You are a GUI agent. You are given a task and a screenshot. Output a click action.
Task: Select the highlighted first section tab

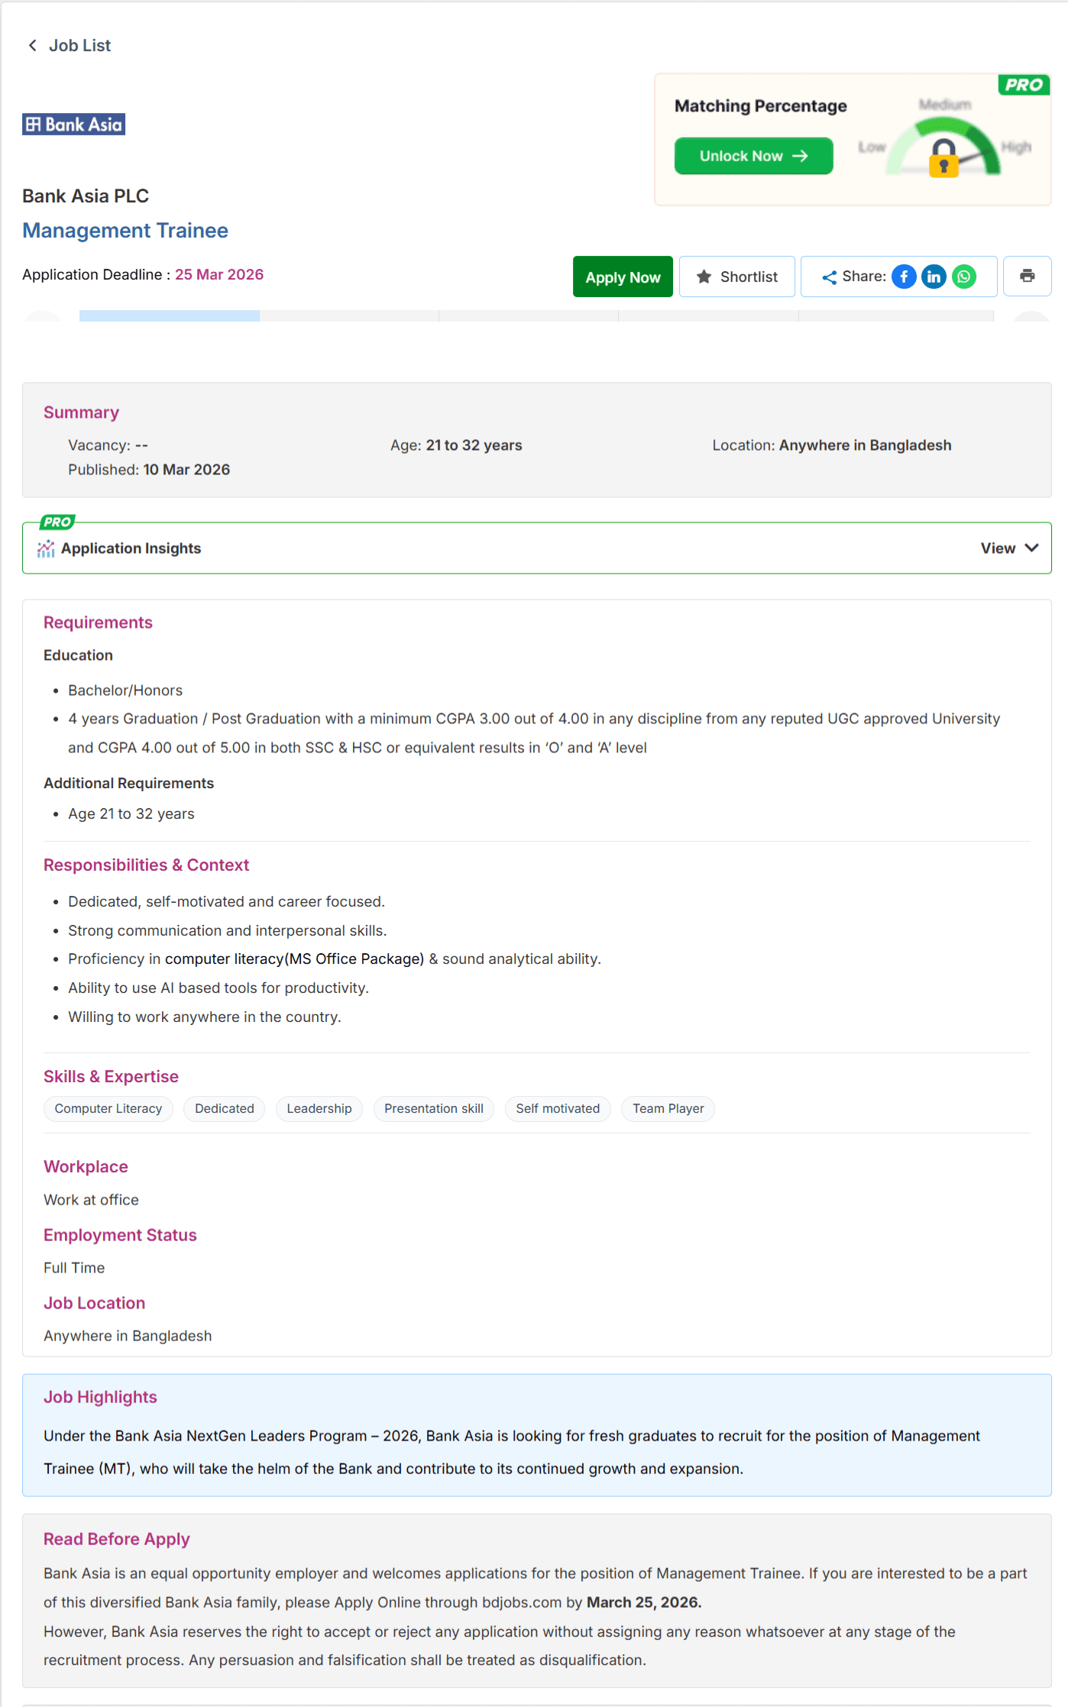coord(170,315)
